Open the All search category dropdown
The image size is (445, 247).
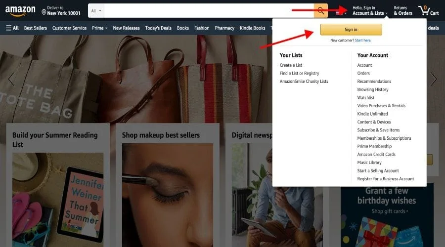click(x=96, y=11)
